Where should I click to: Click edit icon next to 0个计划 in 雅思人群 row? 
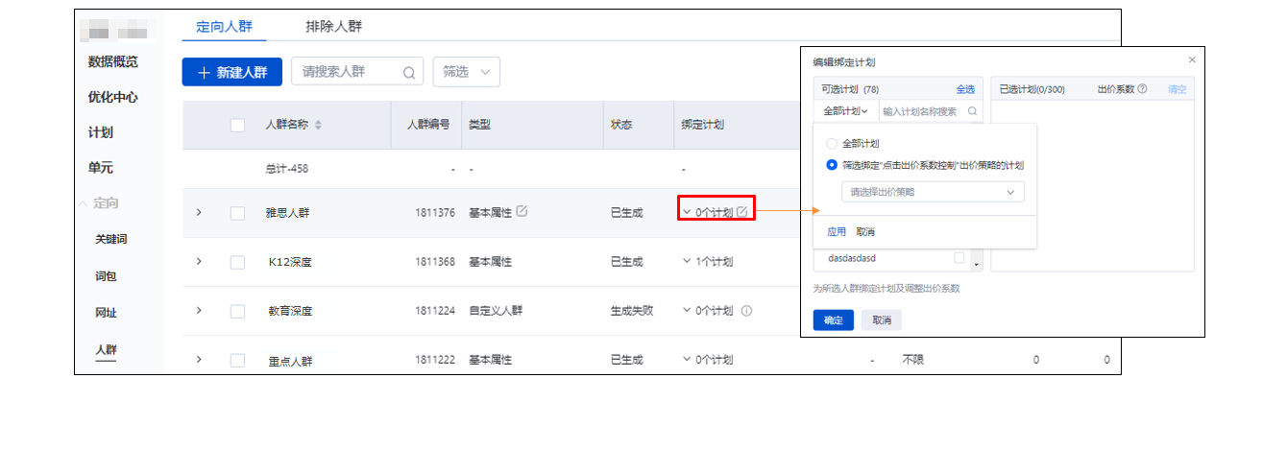[x=742, y=212]
